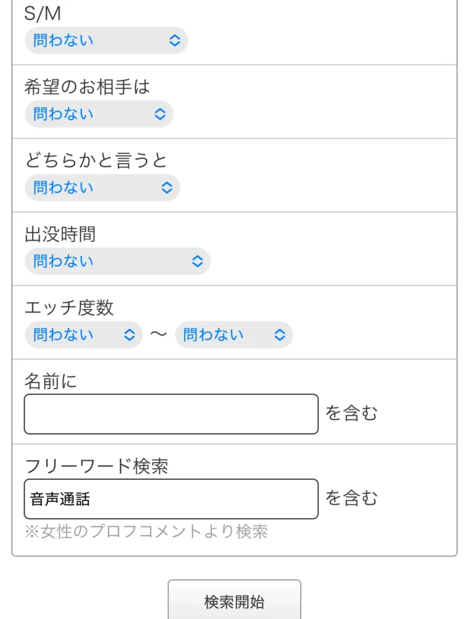Open the 出没時間 dropdown

coord(117,261)
